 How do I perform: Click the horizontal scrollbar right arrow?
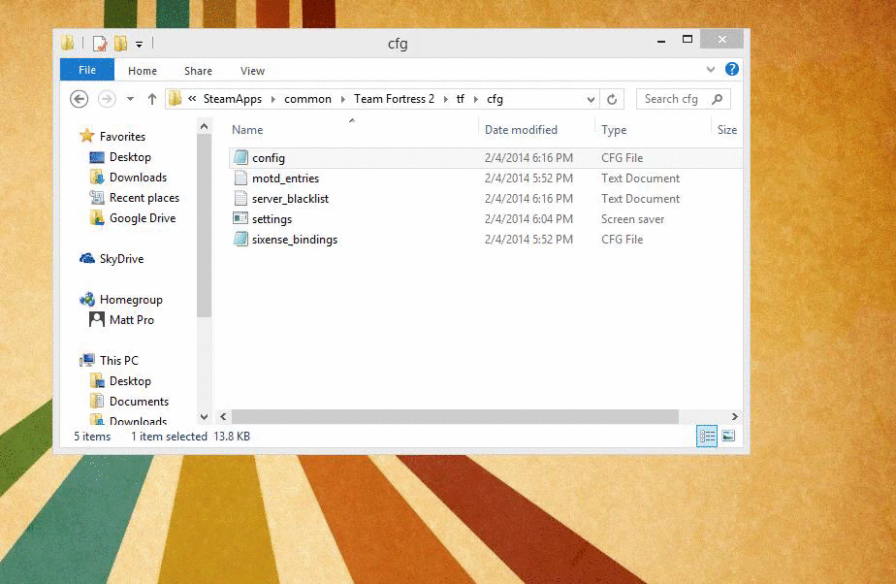734,416
